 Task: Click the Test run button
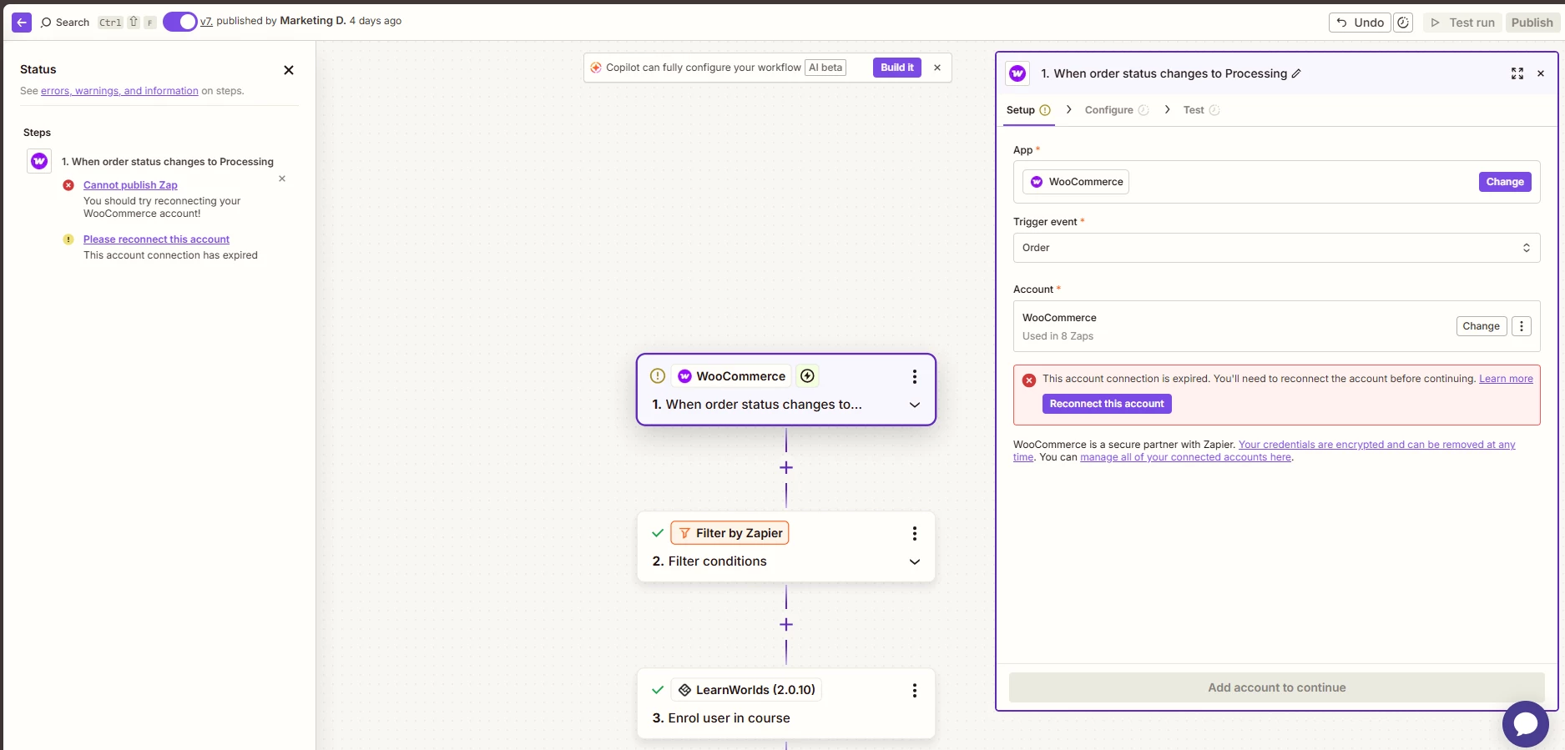pyautogui.click(x=1462, y=23)
